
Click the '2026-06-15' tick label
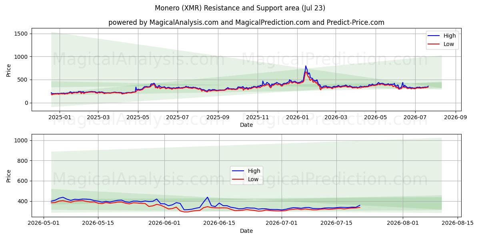point(219,223)
